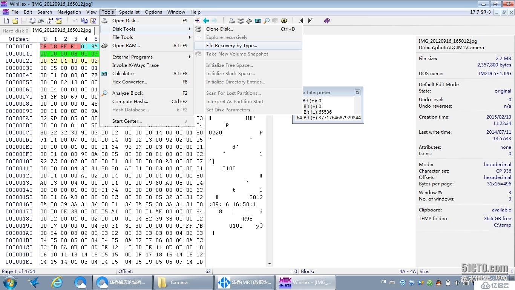515x290 pixels.
Task: Click character set value CP 936
Action: coord(503,171)
